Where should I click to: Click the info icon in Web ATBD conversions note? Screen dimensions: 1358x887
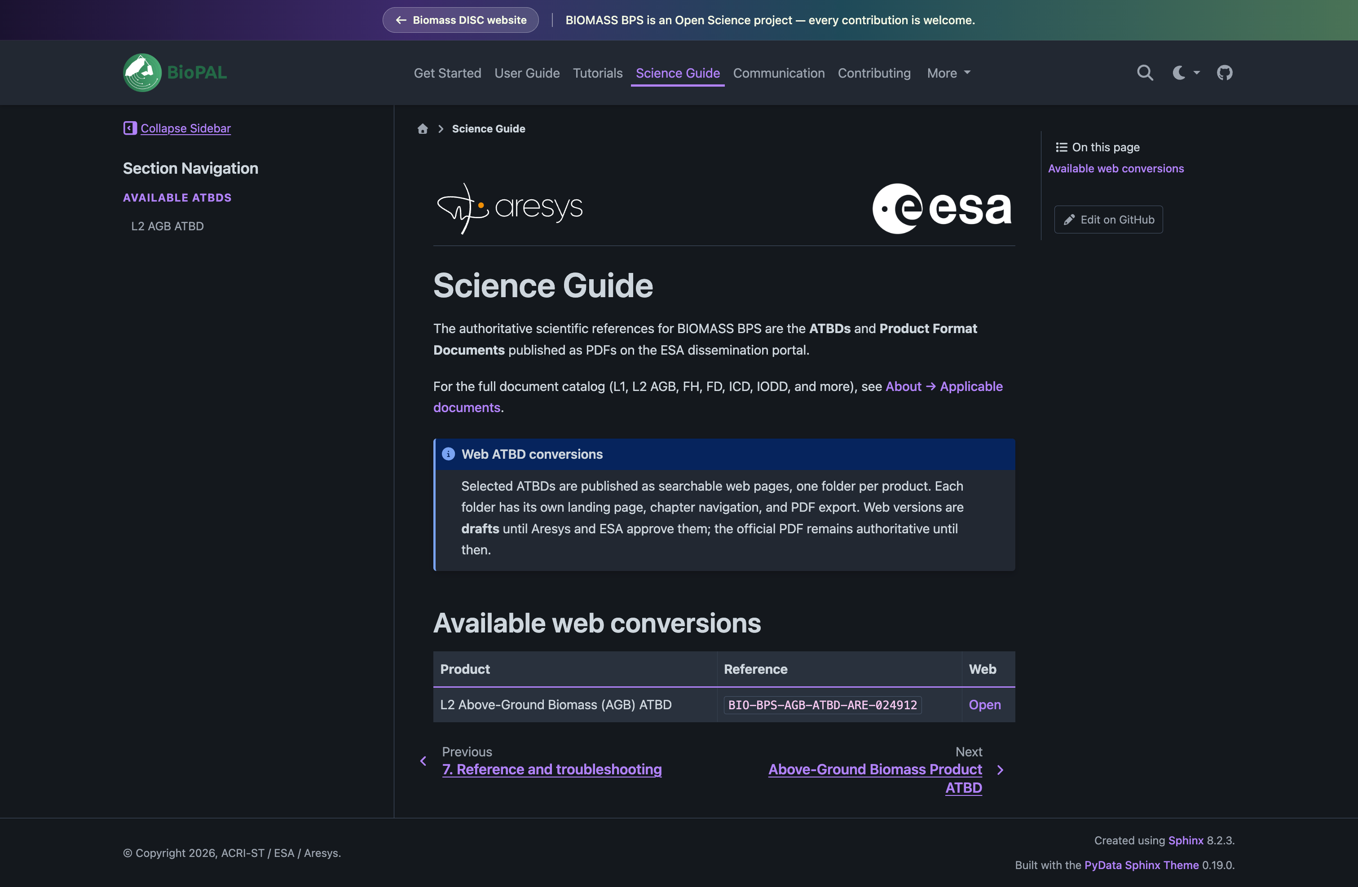(448, 454)
